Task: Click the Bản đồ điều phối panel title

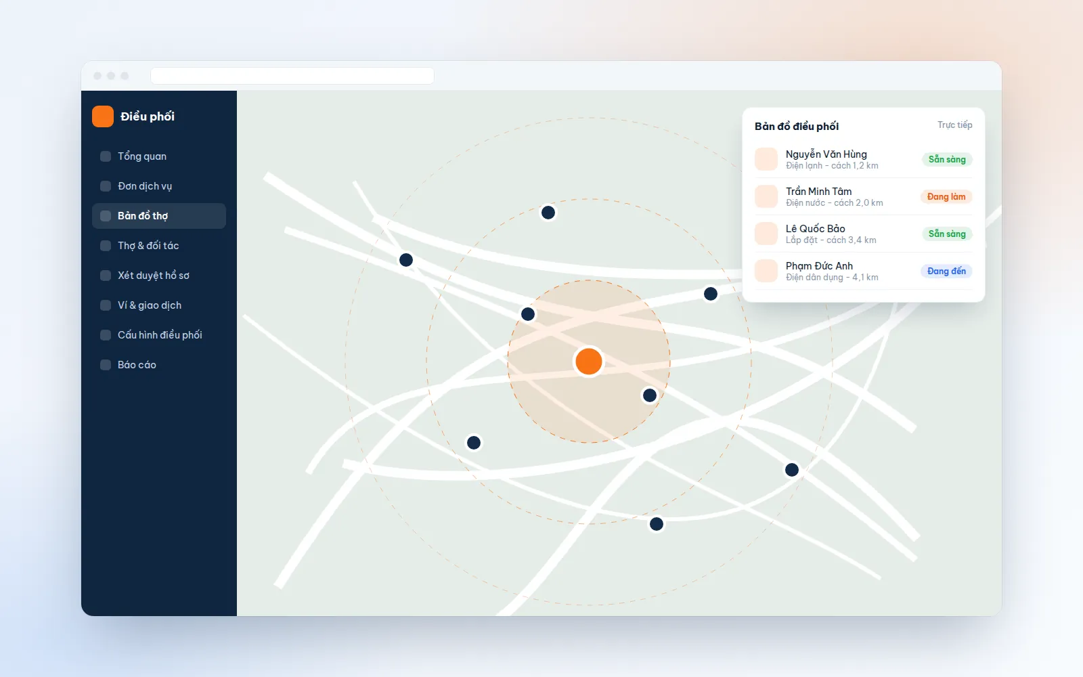Action: [797, 127]
